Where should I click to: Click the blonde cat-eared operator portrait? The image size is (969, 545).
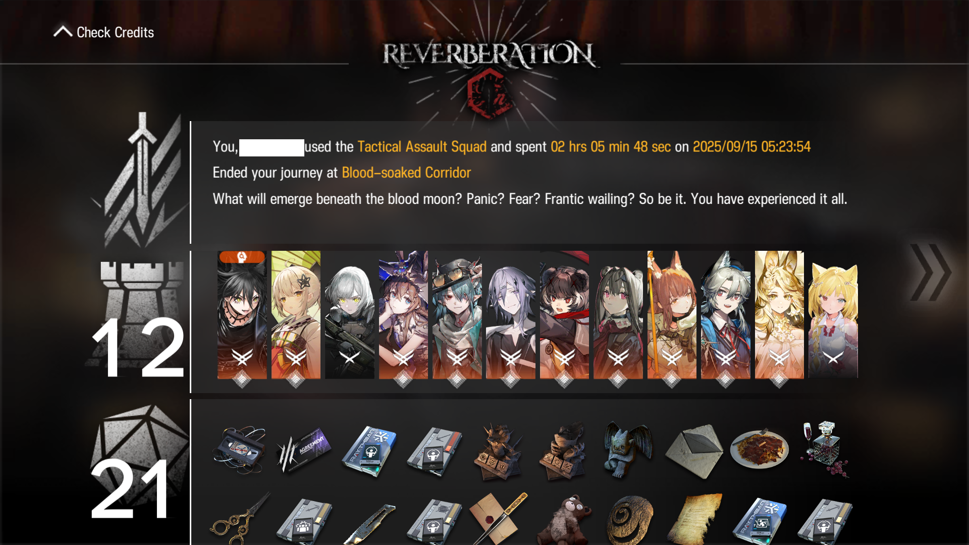click(x=833, y=315)
